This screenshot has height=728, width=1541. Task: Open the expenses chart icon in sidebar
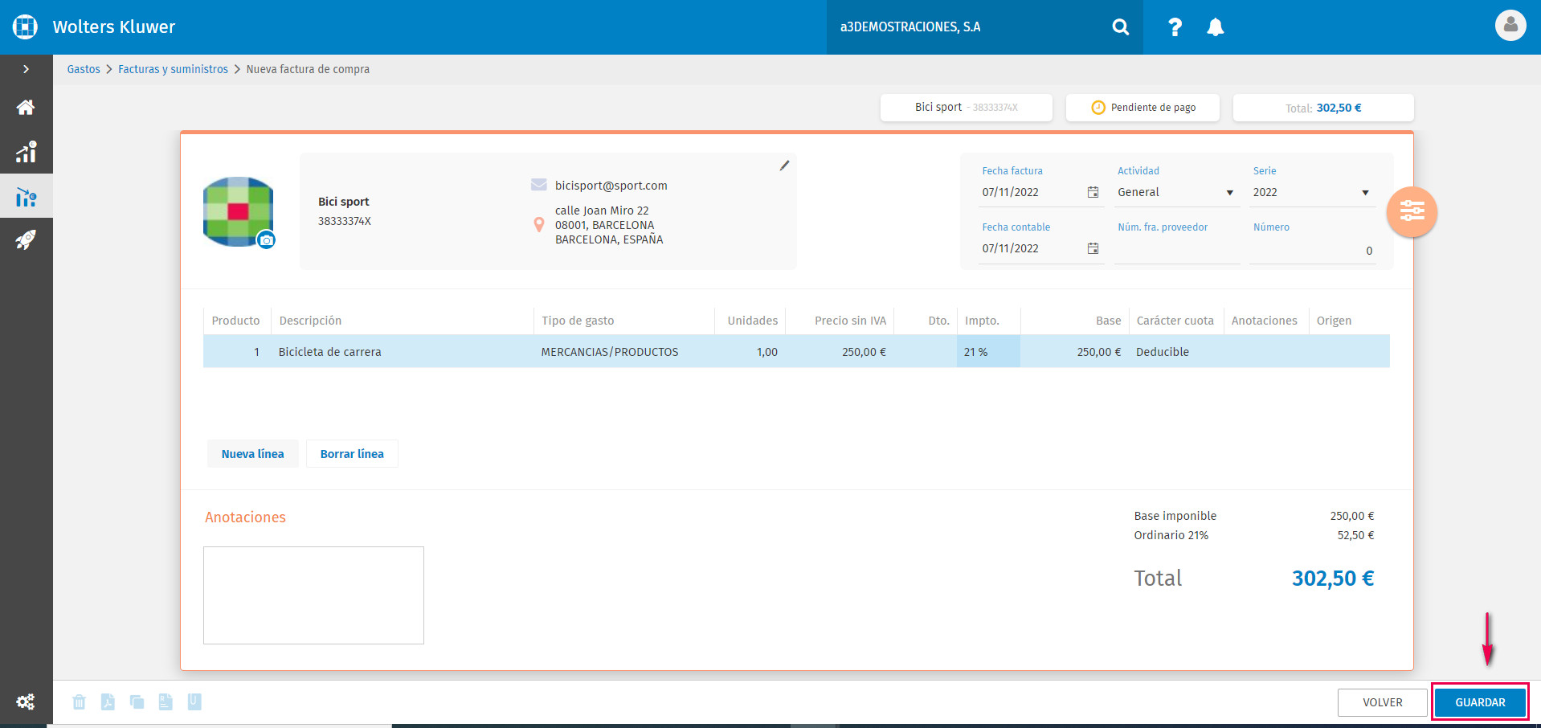click(x=26, y=197)
